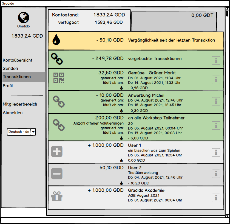Image resolution: width=230 pixels, height=224 pixels.
Task: Click the droplet icon in Vergänglichkeit row
Action: 56,40
